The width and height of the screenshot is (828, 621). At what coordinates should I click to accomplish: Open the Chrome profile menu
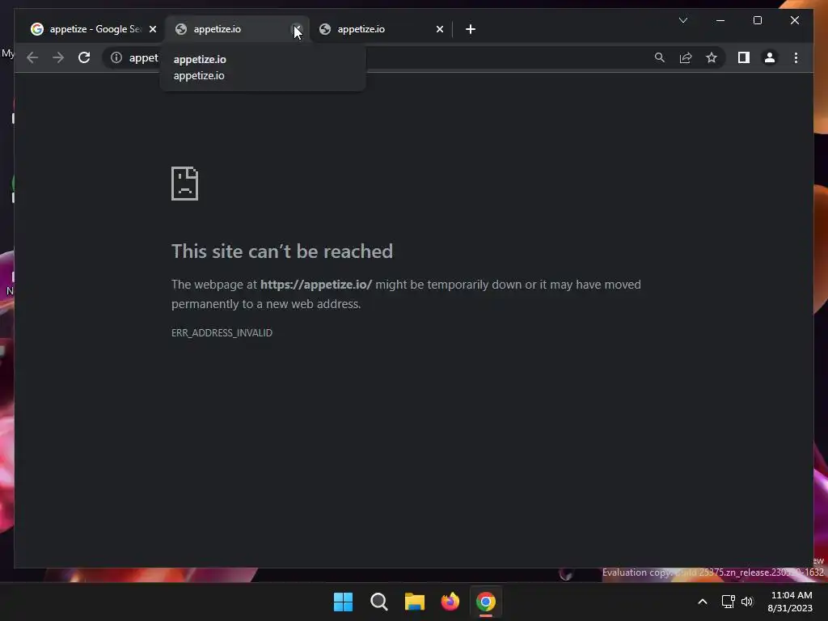pos(770,57)
